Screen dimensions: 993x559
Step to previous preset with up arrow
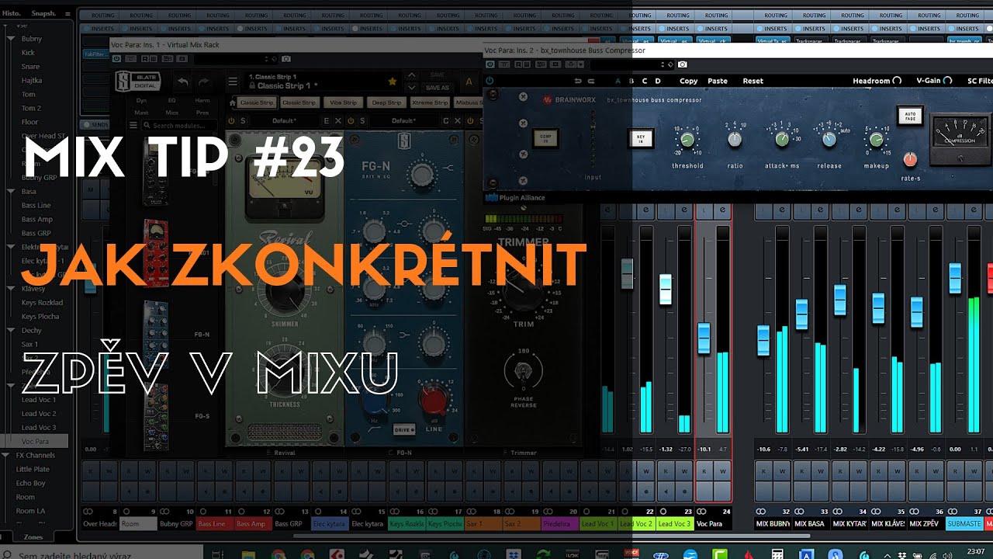click(411, 76)
